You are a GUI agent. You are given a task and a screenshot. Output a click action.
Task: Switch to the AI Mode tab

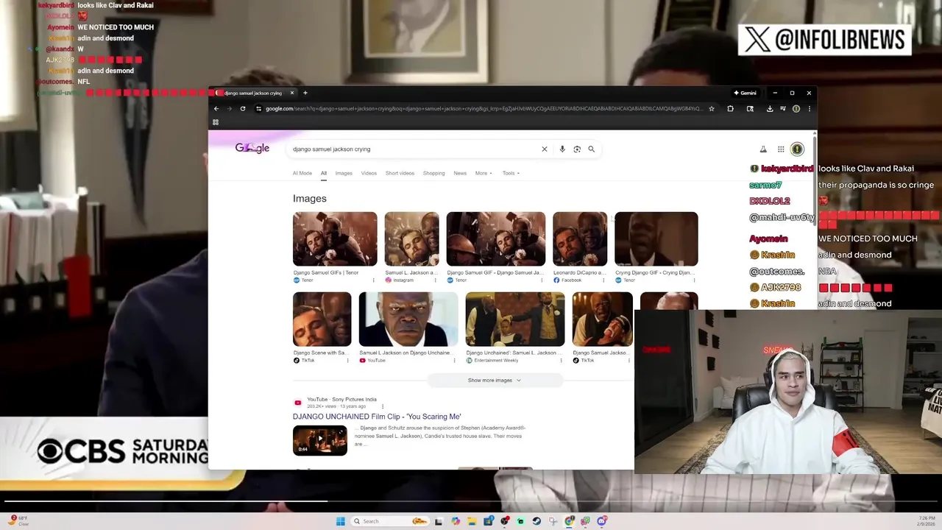[302, 173]
